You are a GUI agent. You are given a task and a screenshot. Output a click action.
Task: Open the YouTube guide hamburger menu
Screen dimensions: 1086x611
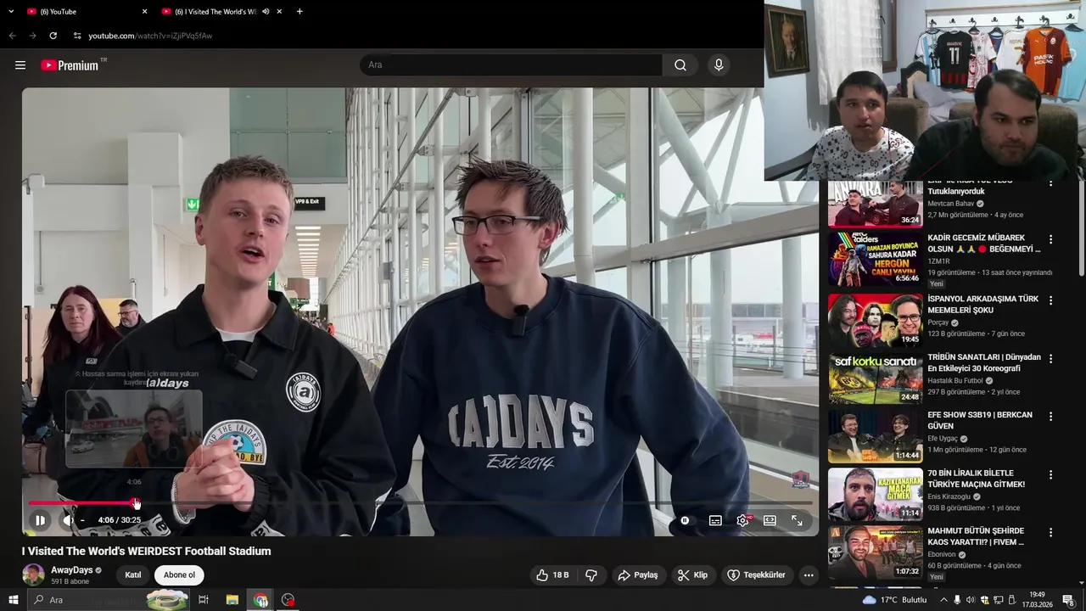click(20, 65)
